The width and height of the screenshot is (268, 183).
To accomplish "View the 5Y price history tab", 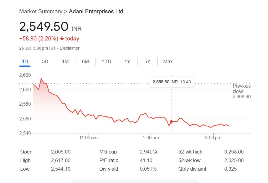I will pyautogui.click(x=147, y=61).
